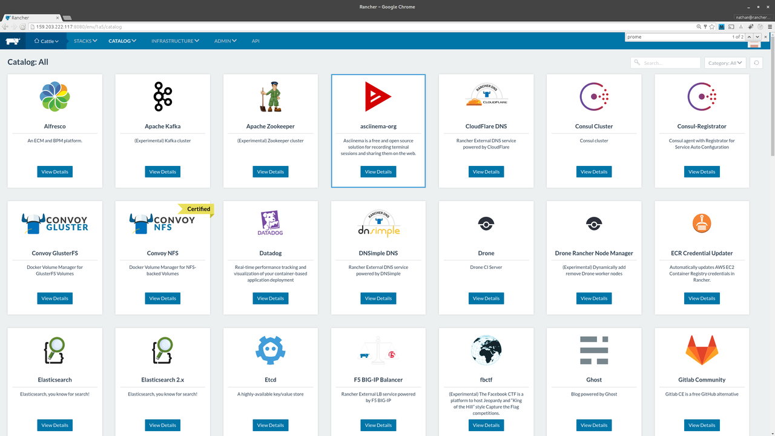View Details for Etcd
Image resolution: width=775 pixels, height=436 pixels.
[x=270, y=425]
